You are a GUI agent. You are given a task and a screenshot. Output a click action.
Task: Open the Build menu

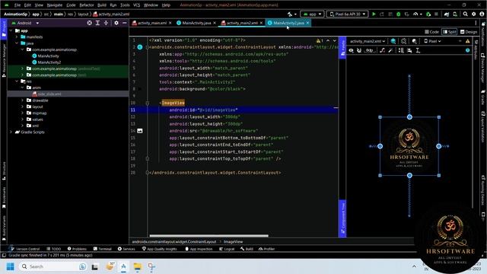(x=101, y=5)
